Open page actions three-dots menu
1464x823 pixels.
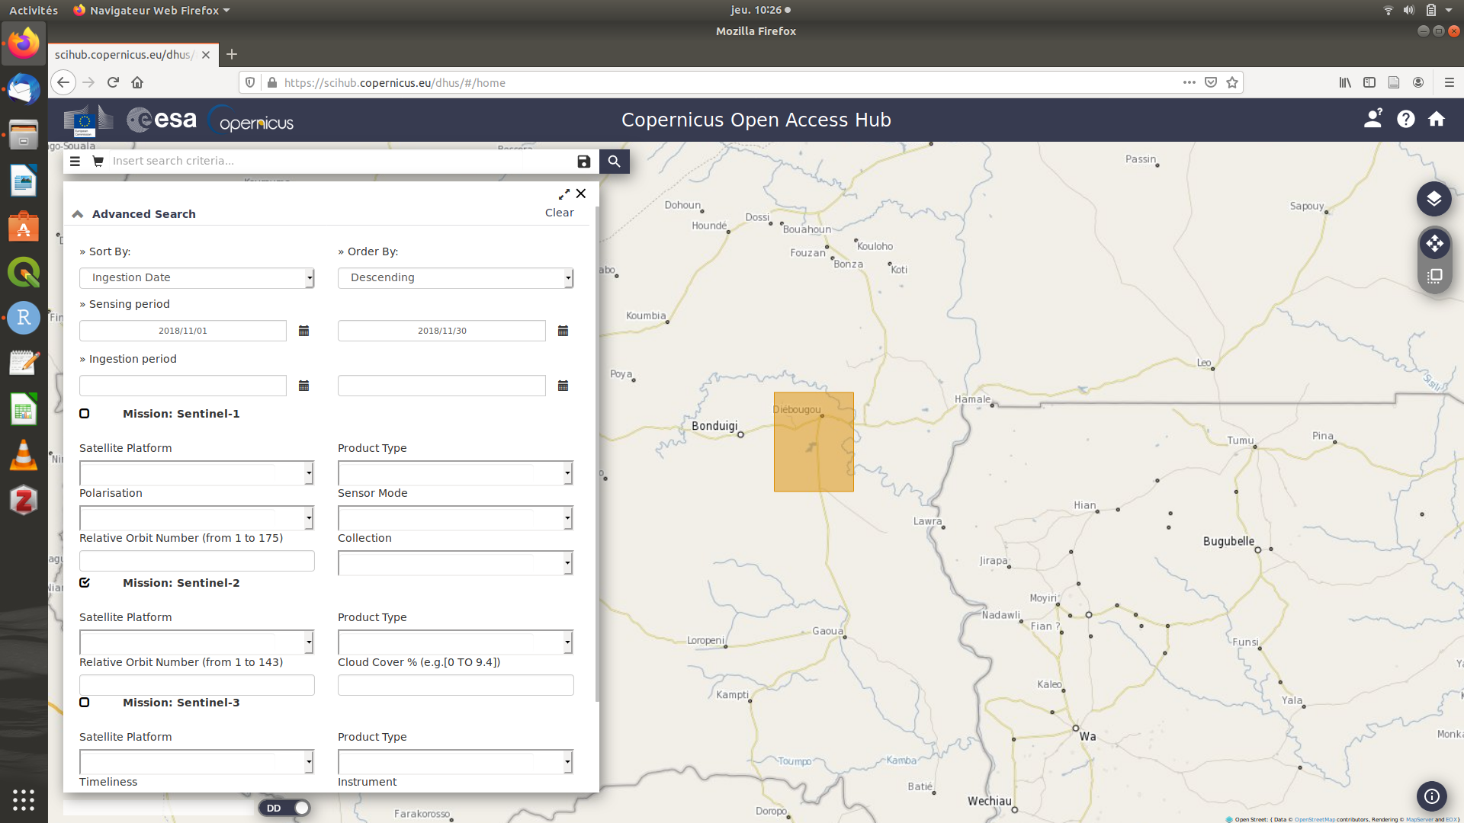point(1189,82)
